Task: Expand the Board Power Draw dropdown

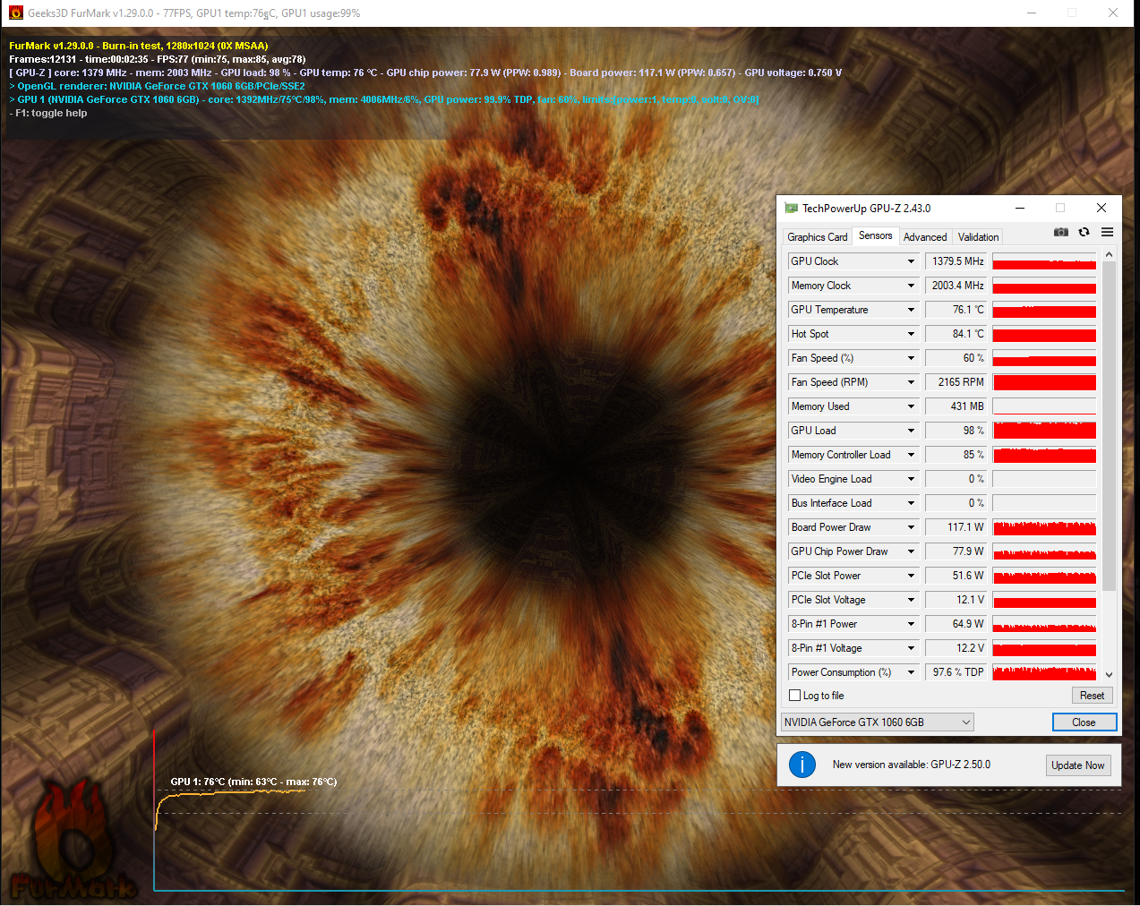Action: coord(911,527)
